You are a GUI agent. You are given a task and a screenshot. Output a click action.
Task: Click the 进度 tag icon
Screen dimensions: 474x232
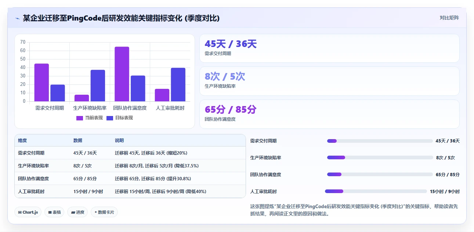pos(73,212)
